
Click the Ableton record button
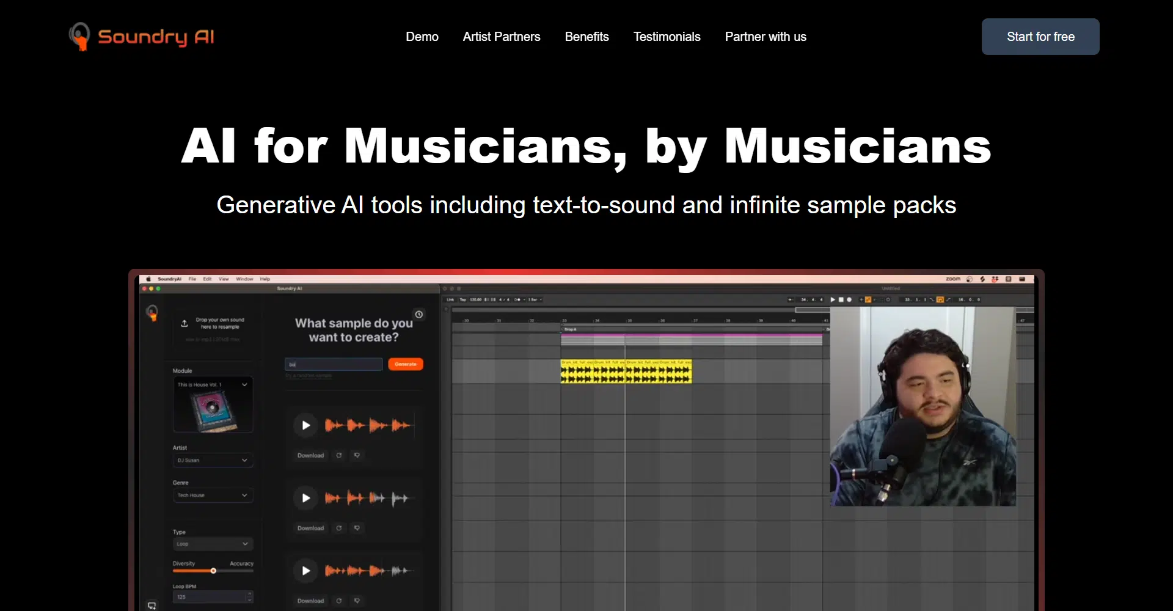(849, 299)
